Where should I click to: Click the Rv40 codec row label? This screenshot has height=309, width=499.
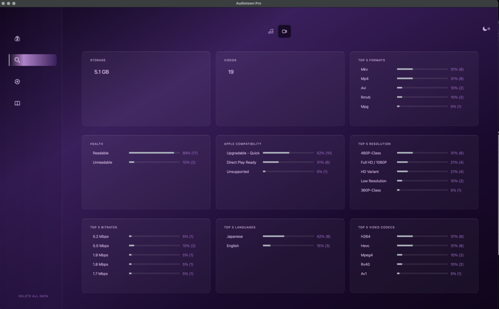point(365,264)
